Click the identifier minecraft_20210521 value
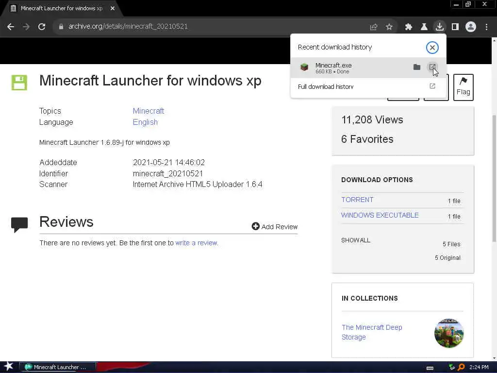The width and height of the screenshot is (497, 373). tap(167, 173)
